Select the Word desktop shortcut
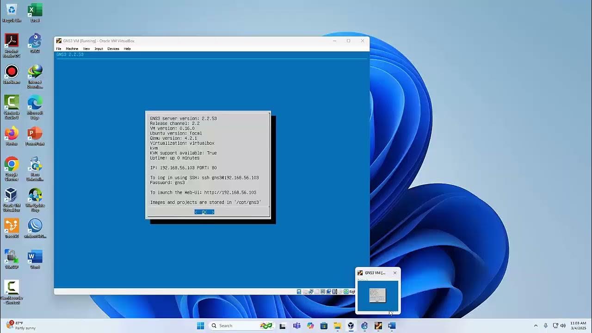The height and width of the screenshot is (333, 592). (35, 259)
